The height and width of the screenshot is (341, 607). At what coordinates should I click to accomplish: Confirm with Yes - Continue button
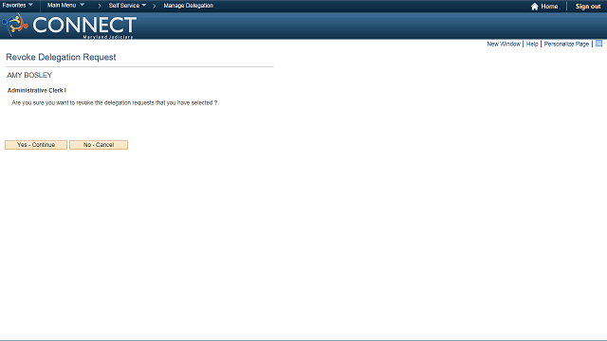click(x=36, y=145)
